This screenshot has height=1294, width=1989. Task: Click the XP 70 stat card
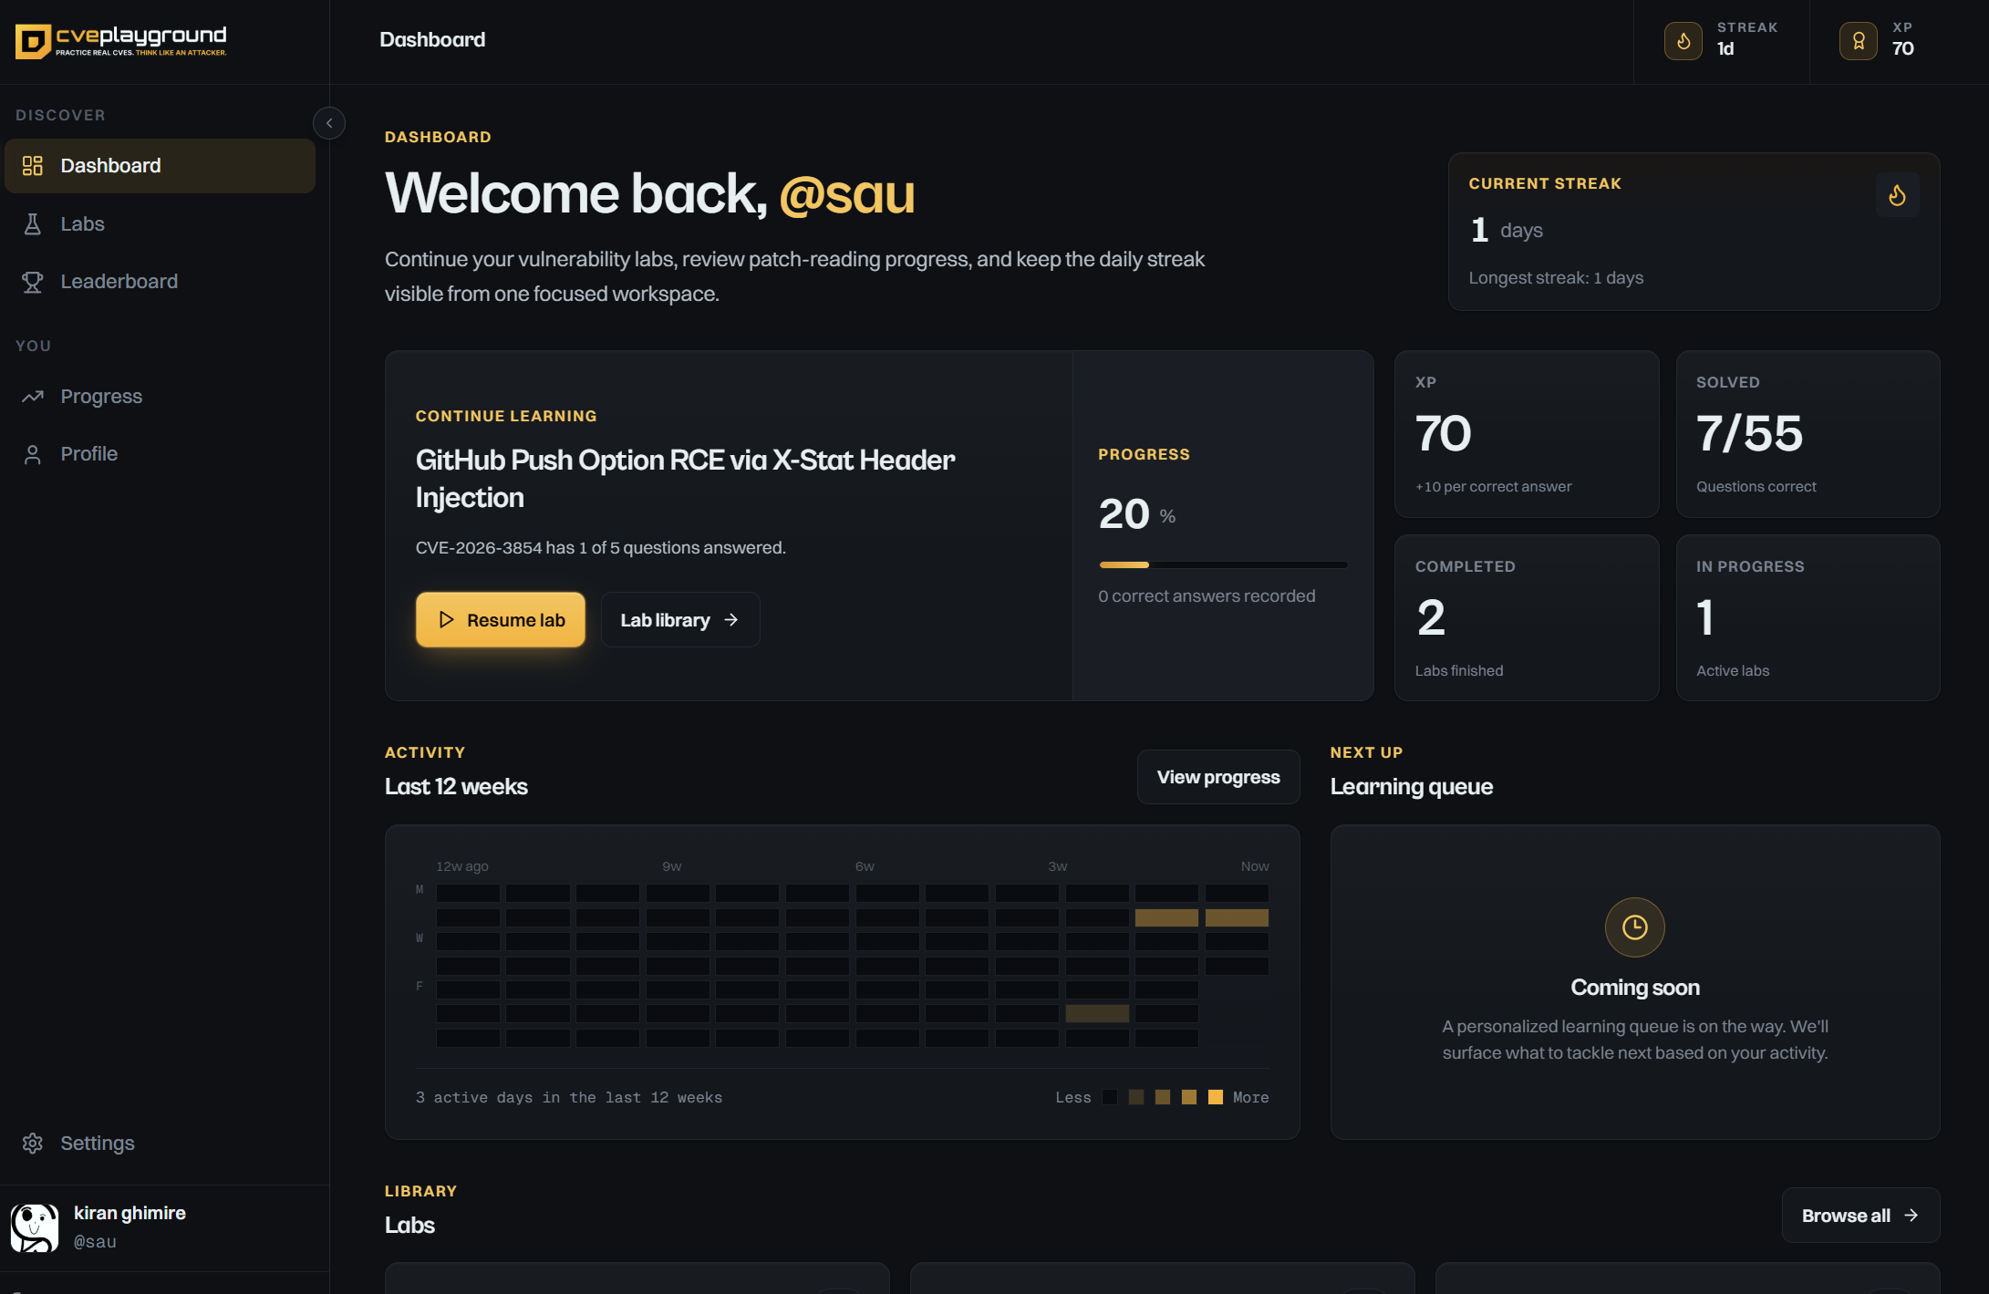click(1527, 434)
